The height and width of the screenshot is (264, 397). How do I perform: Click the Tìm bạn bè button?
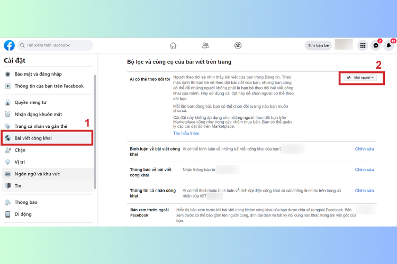[x=318, y=45]
